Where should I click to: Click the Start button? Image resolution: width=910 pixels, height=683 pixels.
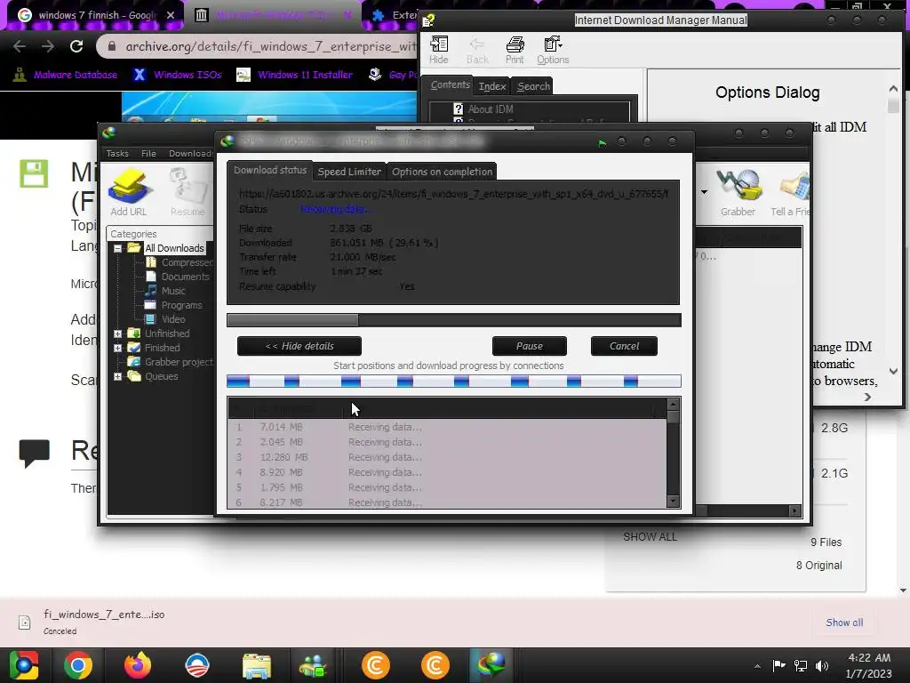(x=24, y=665)
